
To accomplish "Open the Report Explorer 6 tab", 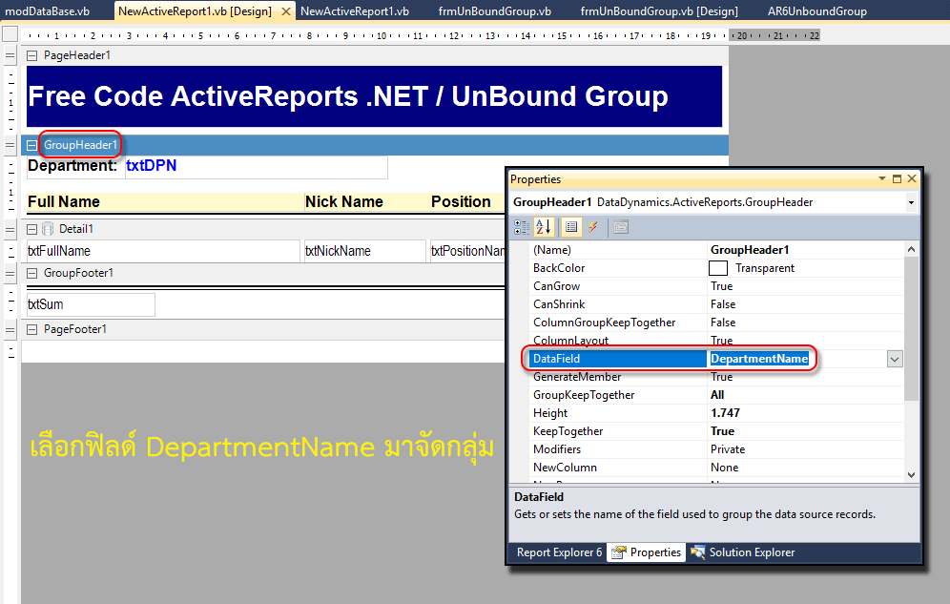I will (x=559, y=552).
